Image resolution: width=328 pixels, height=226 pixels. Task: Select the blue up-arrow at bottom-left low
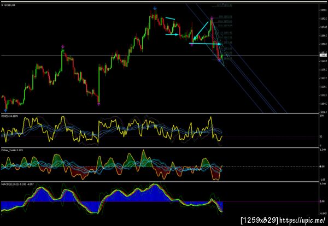[x=5, y=111]
